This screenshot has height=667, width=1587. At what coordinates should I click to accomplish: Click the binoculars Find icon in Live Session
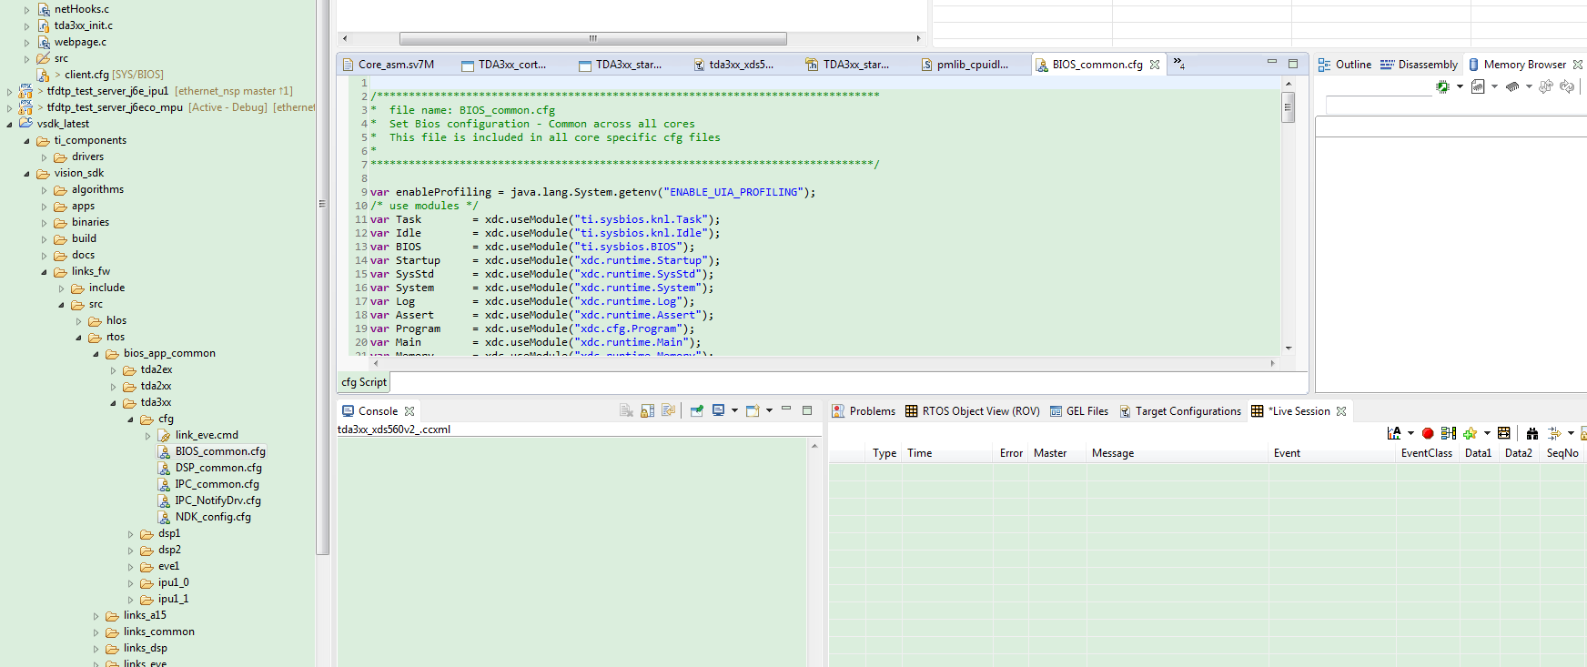coord(1532,433)
